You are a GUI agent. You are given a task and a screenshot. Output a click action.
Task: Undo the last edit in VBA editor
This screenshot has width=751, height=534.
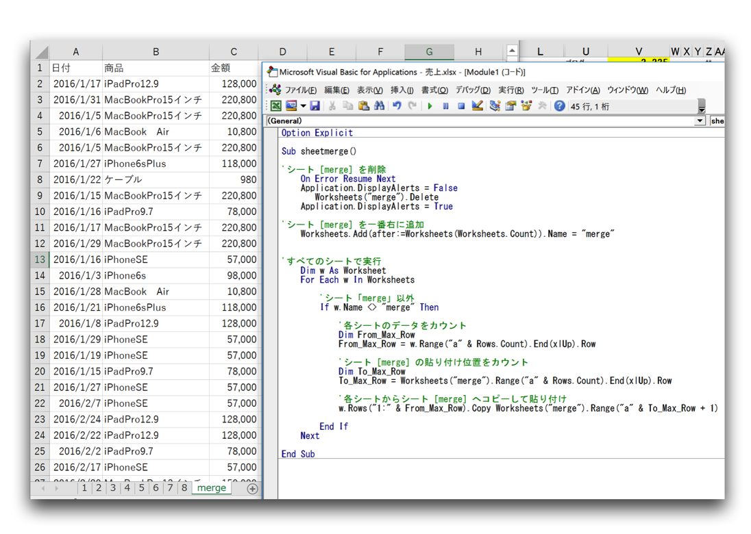[x=397, y=105]
